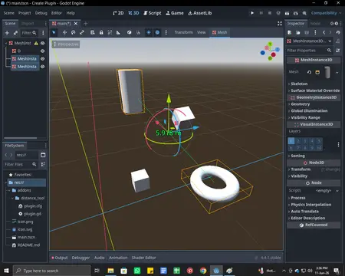Go to previous edited object in Inspector

pos(324,32)
